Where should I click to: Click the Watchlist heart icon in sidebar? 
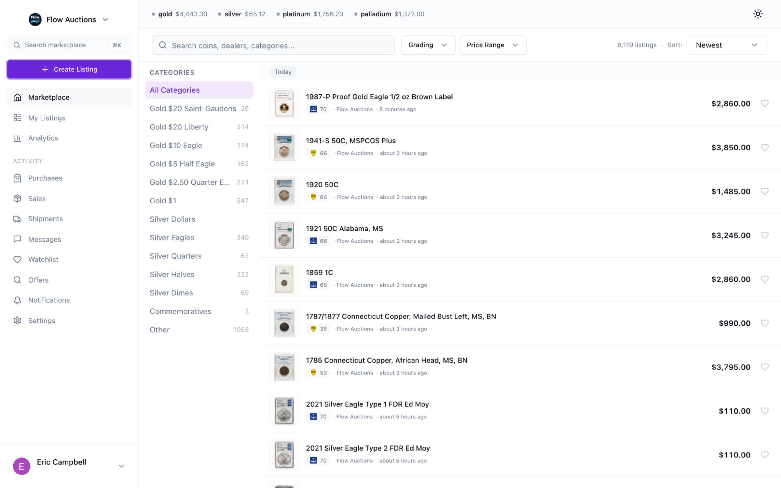tap(17, 259)
